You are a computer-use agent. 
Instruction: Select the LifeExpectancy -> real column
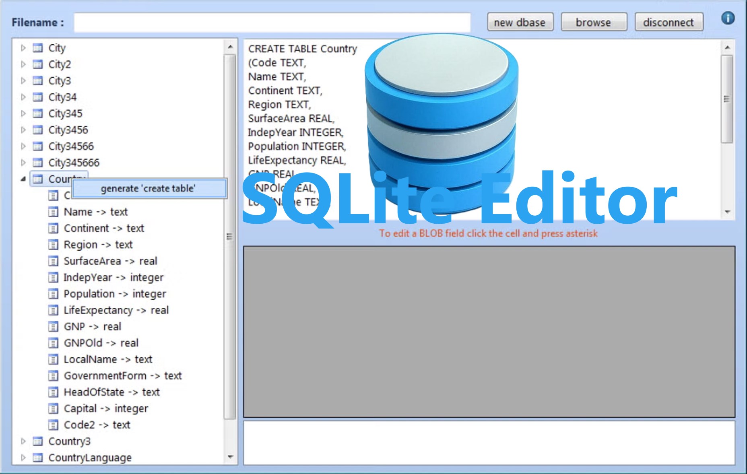(x=116, y=310)
